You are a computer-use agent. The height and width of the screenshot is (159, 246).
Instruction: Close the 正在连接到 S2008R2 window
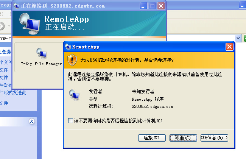[x=161, y=6]
